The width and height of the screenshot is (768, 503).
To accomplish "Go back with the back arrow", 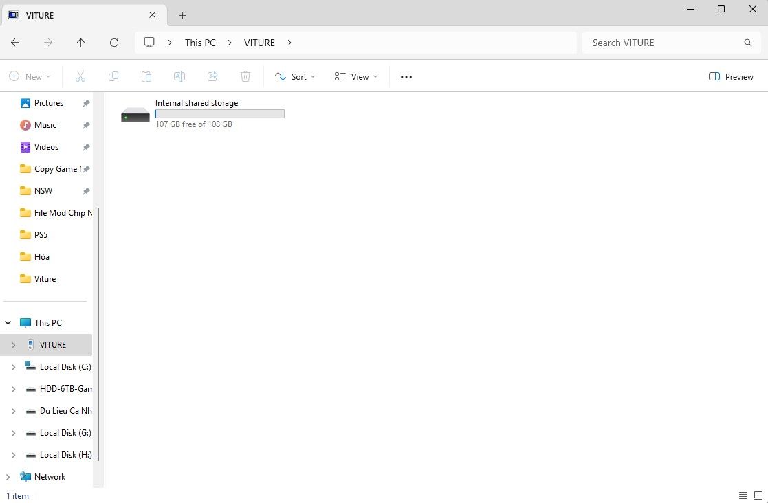I will [x=15, y=43].
